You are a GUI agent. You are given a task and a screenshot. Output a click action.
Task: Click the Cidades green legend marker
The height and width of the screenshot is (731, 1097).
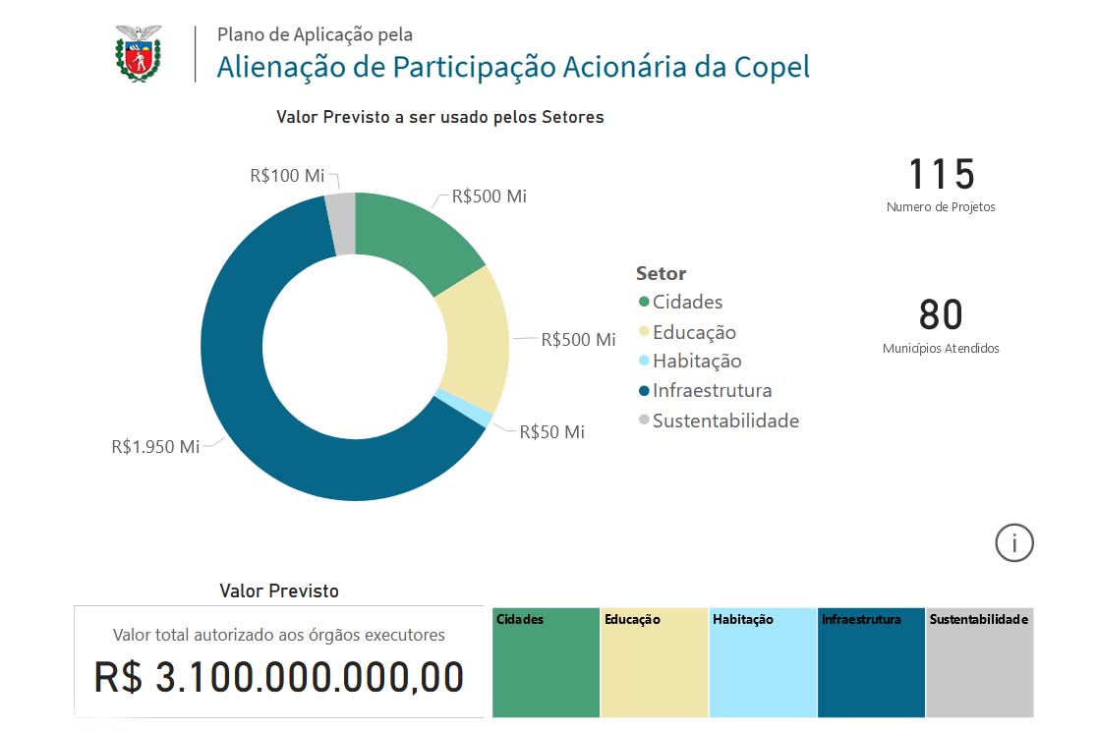point(644,303)
